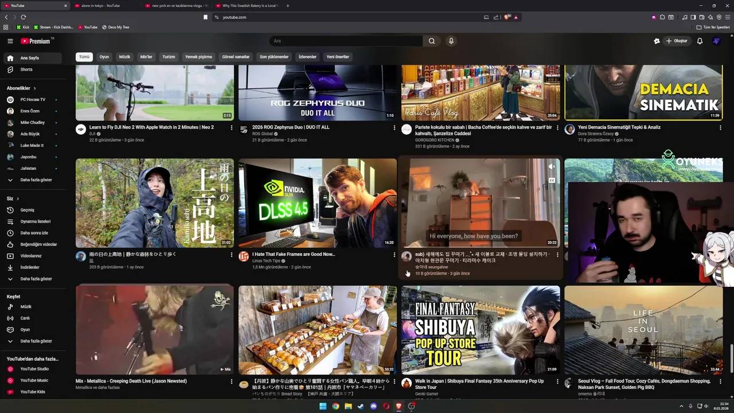This screenshot has height=413, width=734.
Task: Open Demacia Sinematik video title
Action: (619, 127)
